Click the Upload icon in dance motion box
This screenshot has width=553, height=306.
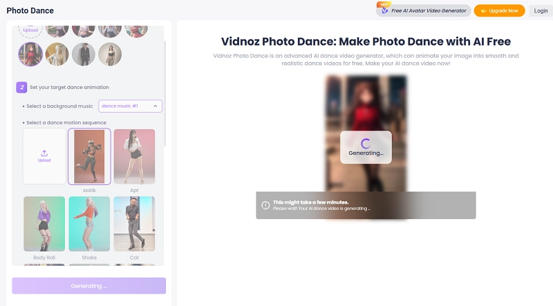pos(44,153)
